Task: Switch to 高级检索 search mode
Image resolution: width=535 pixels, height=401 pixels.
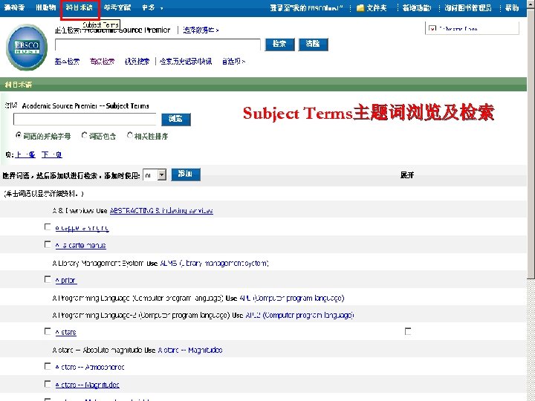Action: (102, 62)
